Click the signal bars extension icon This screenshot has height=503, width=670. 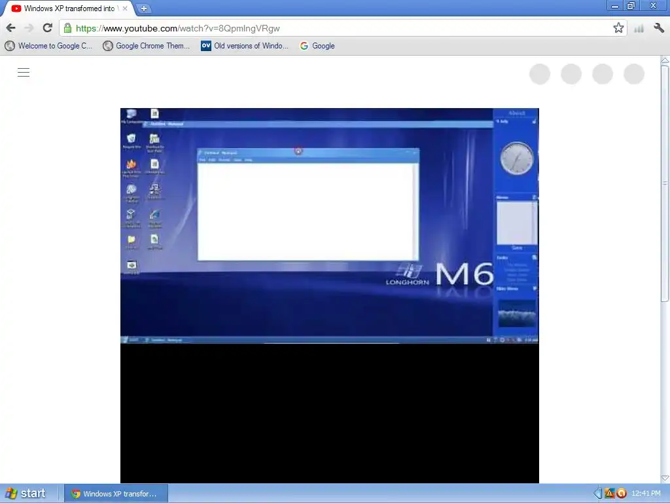[x=639, y=29]
